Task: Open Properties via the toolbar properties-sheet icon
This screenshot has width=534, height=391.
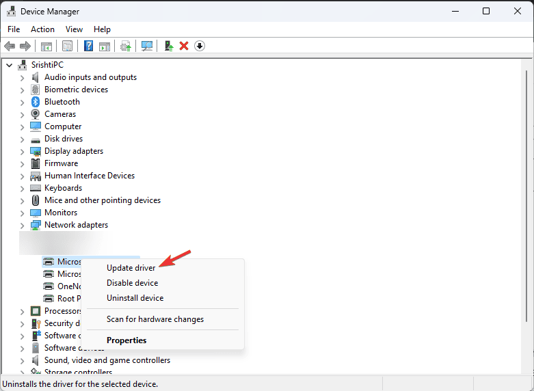Action: [67, 46]
